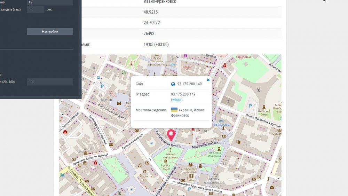Select the longitude value 24.70972

pos(152,23)
